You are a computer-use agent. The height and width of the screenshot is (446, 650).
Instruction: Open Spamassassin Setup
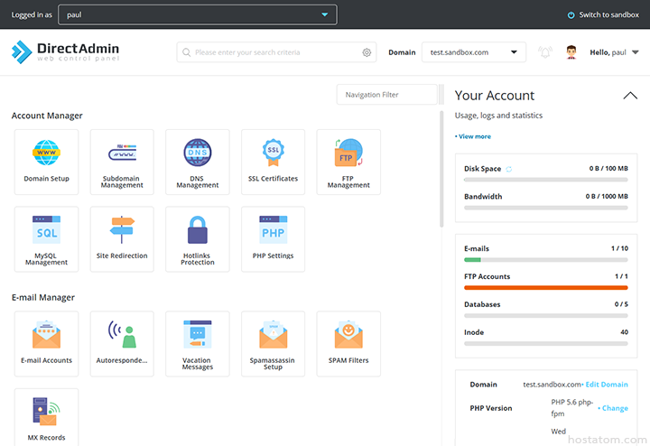coord(273,344)
